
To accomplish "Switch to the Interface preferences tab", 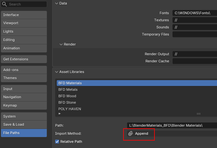I will pos(24,15).
